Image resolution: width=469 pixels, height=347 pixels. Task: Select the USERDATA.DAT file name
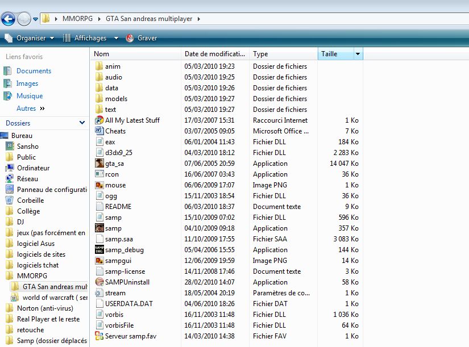[129, 304]
